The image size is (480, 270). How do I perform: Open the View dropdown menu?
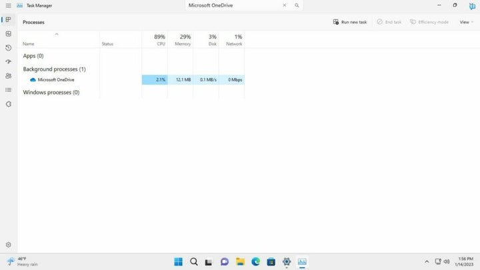coord(466,22)
